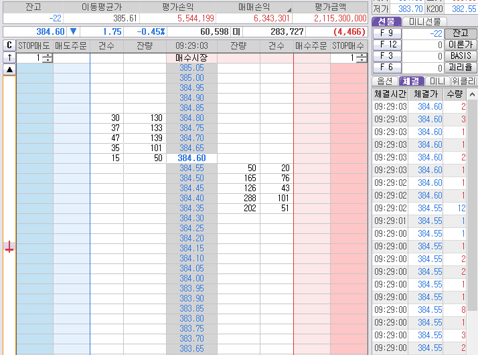The width and height of the screenshot is (478, 355).
Task: Click the 저가 value 383.70
Action: click(410, 9)
